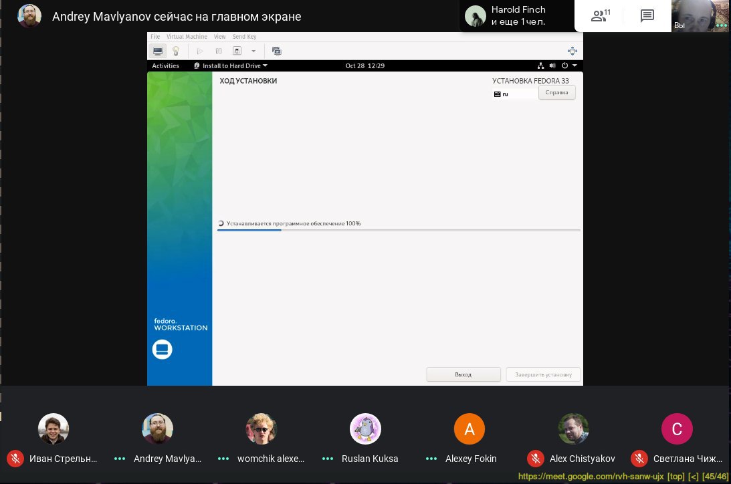Click the ХОД УСТАНОВКИ heading

tap(248, 81)
